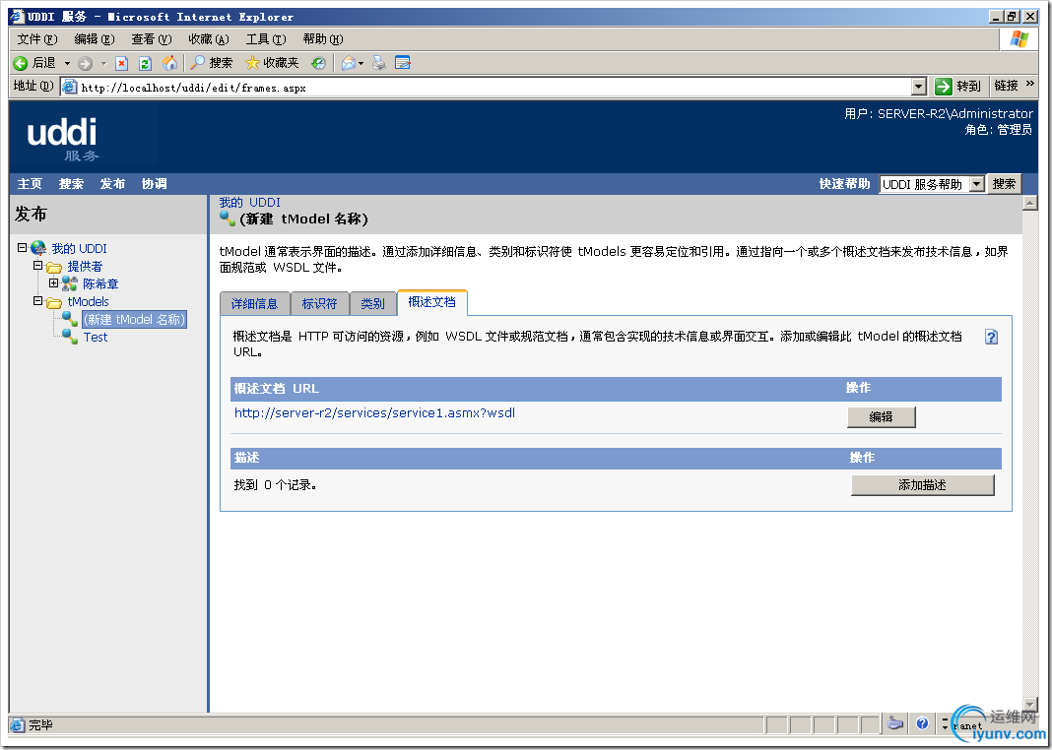Click the Mail envelope toolbar icon
Viewport: 1052px width, 750px height.
click(x=349, y=63)
